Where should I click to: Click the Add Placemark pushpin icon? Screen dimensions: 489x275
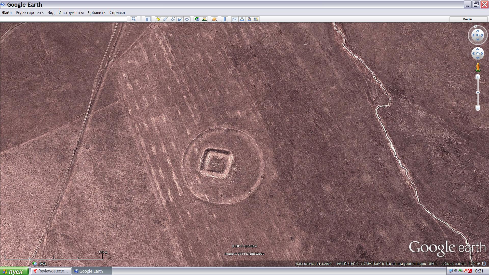pos(158,19)
